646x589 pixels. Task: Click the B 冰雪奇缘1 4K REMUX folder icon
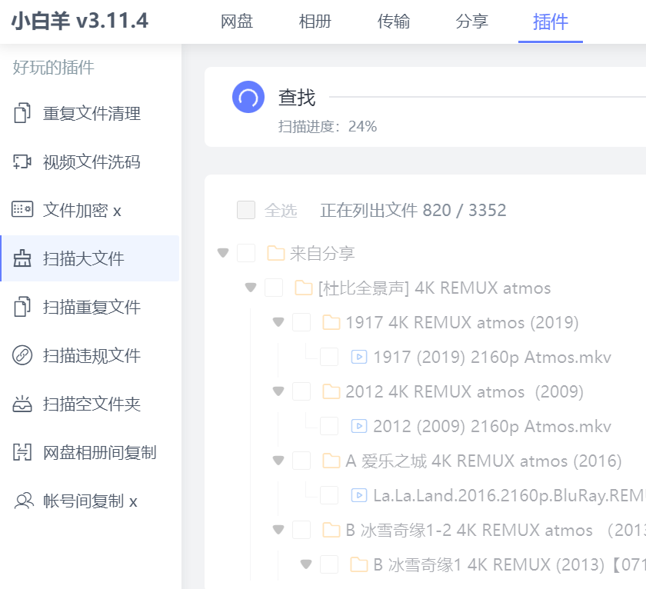359,564
